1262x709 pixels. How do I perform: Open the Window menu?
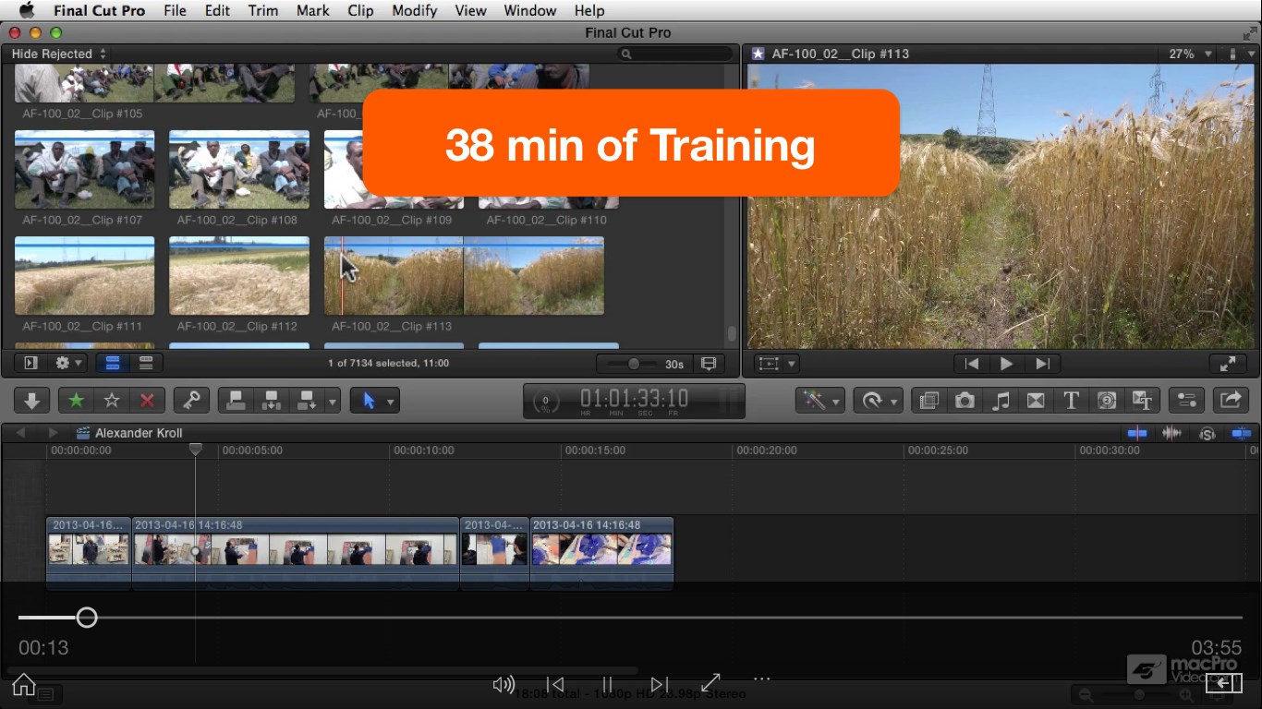[530, 10]
